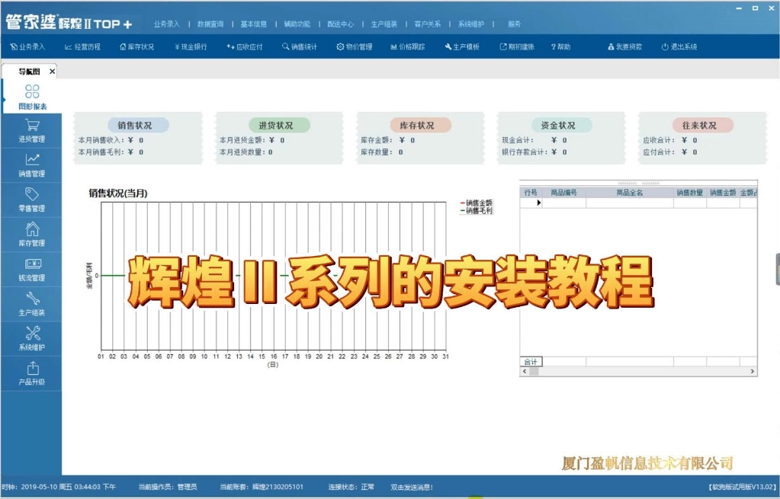Image resolution: width=780 pixels, height=499 pixels.
Task: Open the 基本信息 menu
Action: pos(254,24)
